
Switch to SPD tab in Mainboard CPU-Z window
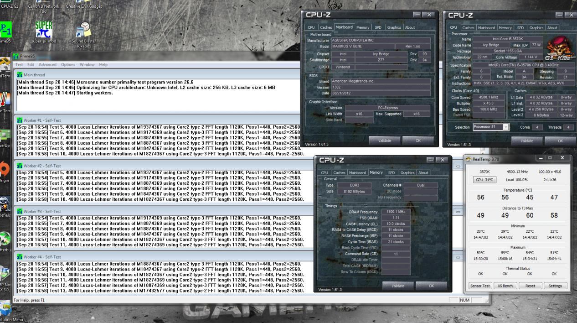coord(378,27)
